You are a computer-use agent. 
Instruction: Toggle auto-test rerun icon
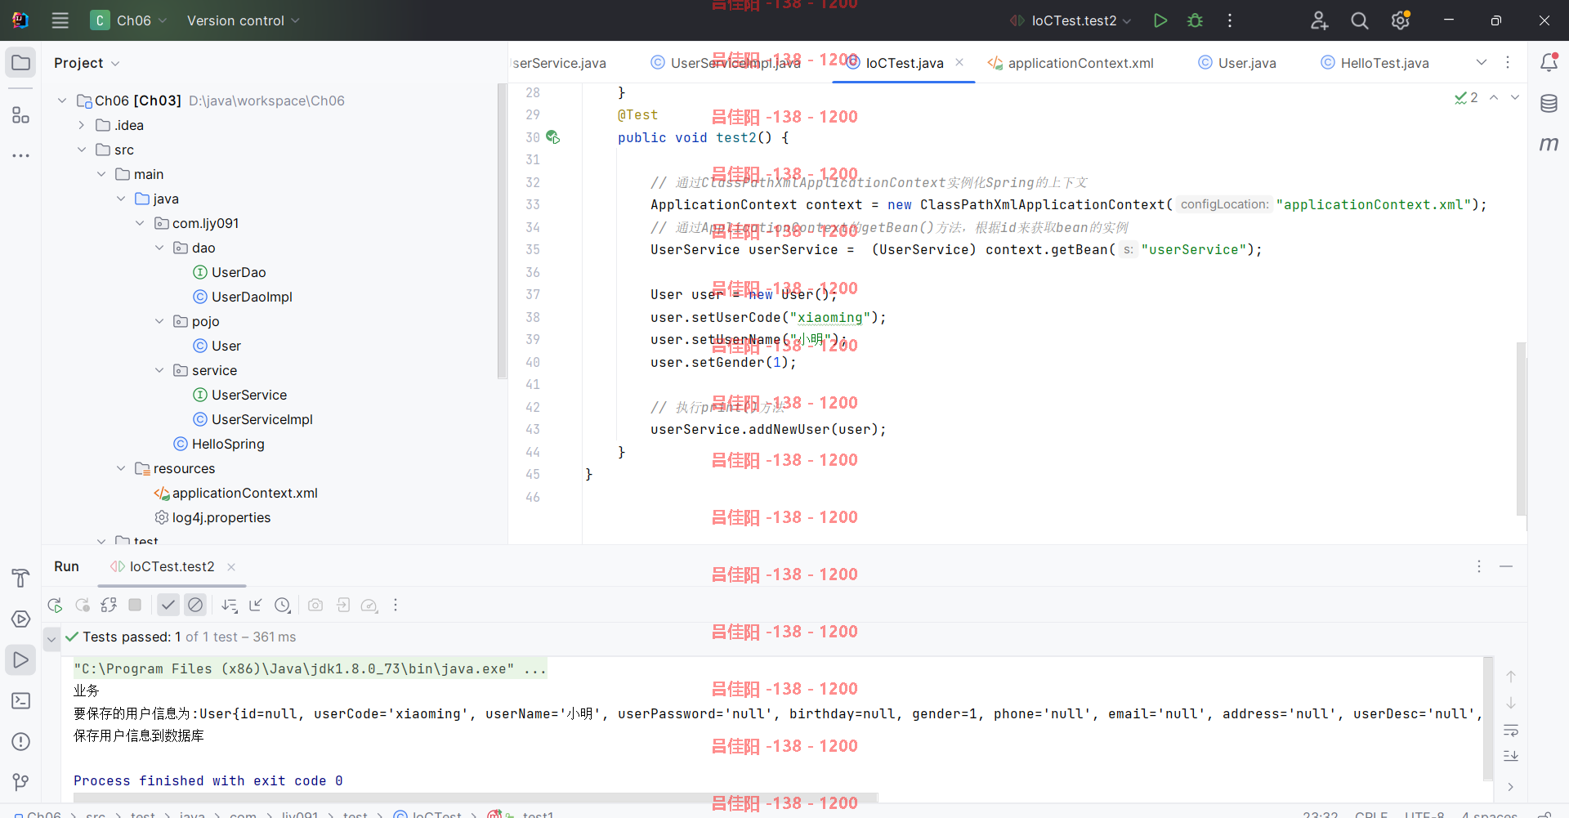pyautogui.click(x=109, y=606)
